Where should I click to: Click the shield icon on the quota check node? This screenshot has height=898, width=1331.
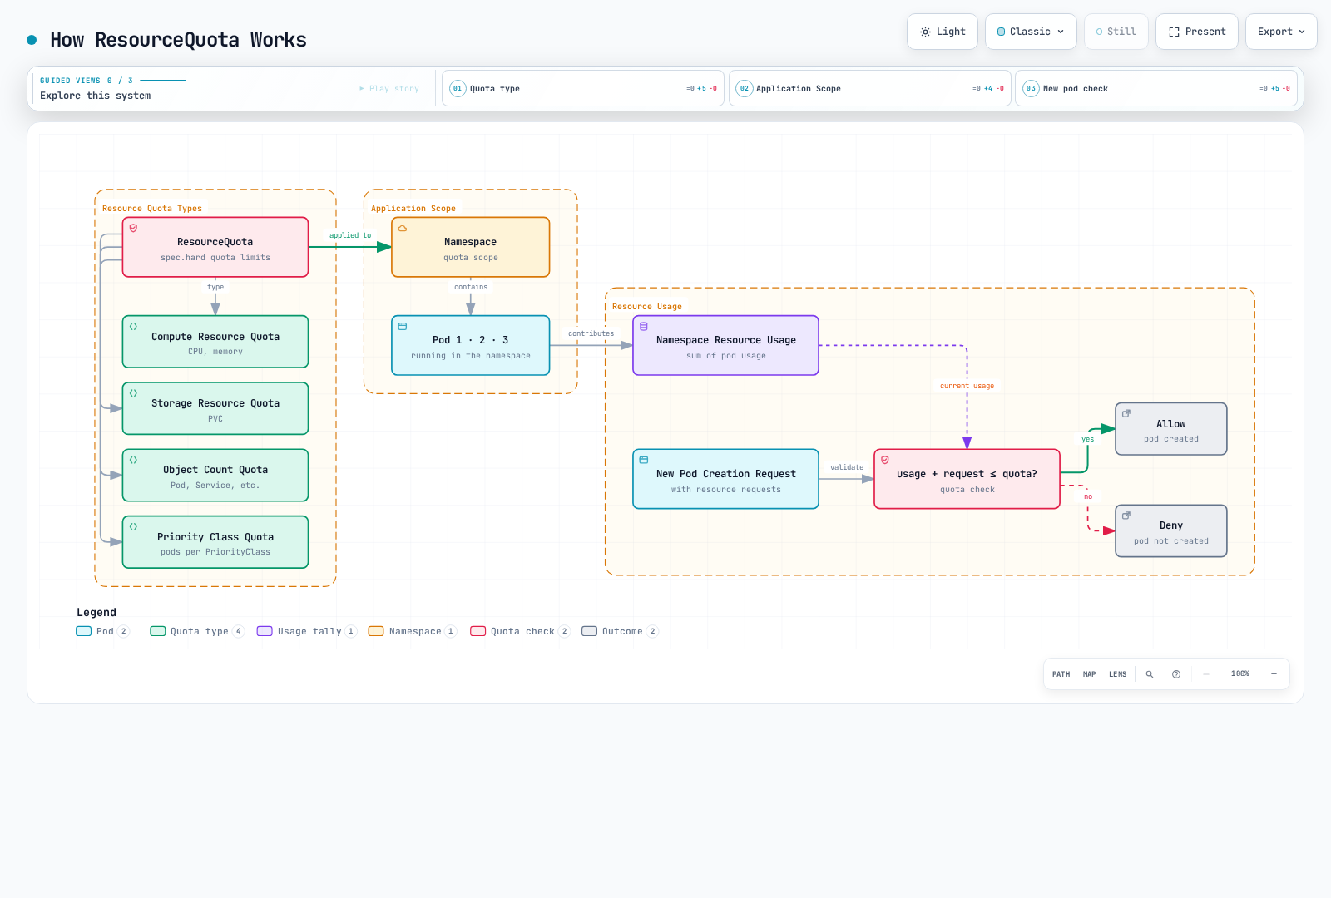coord(885,460)
